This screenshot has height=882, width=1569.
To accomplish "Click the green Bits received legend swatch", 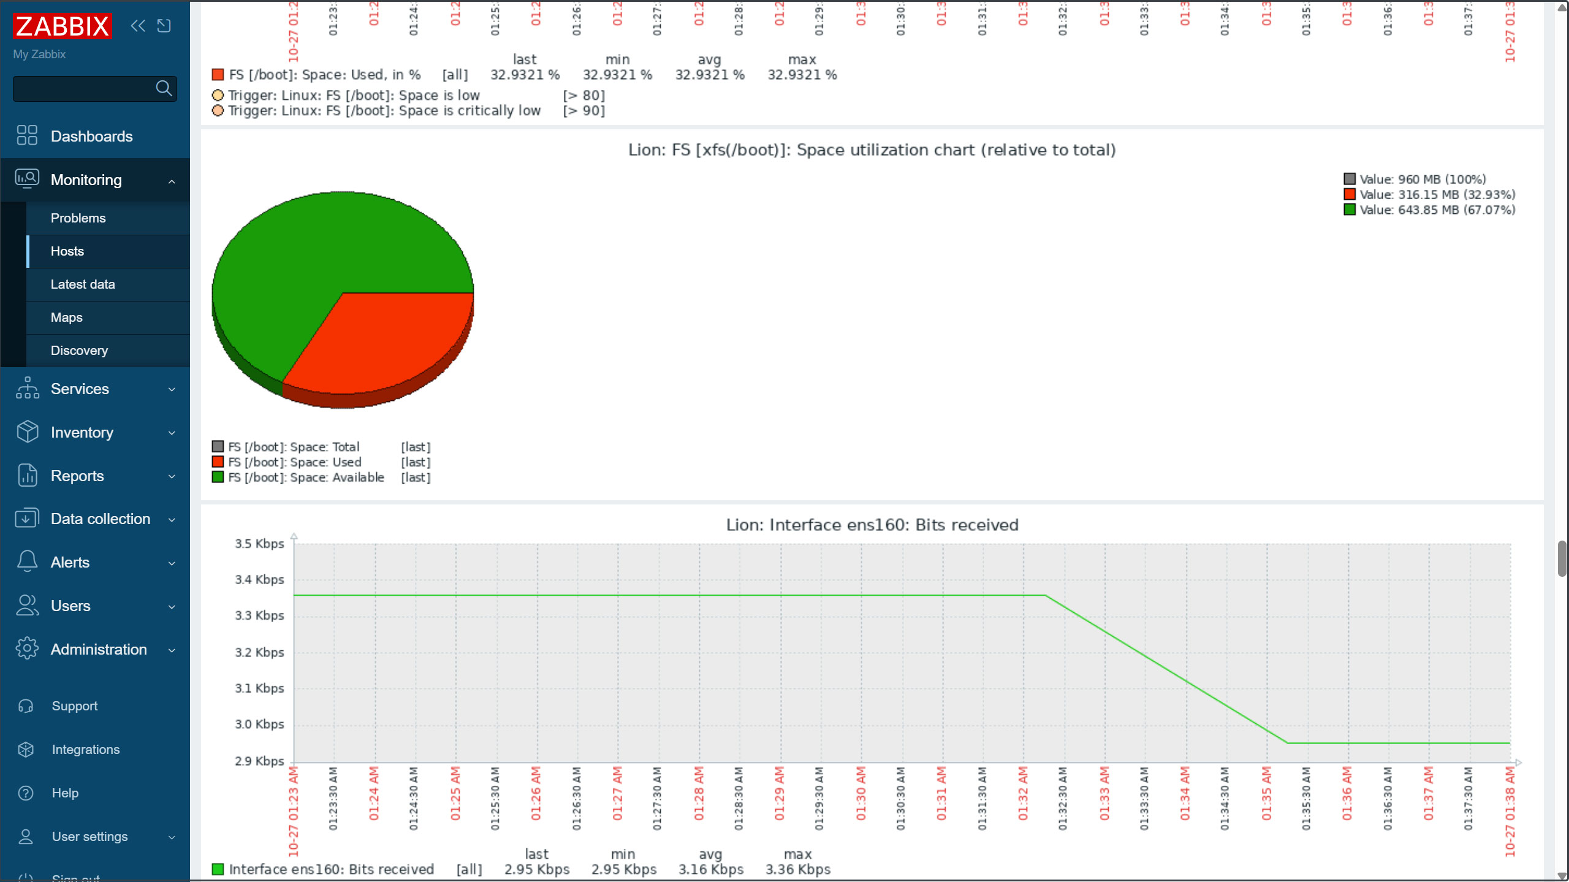I will 218,869.
